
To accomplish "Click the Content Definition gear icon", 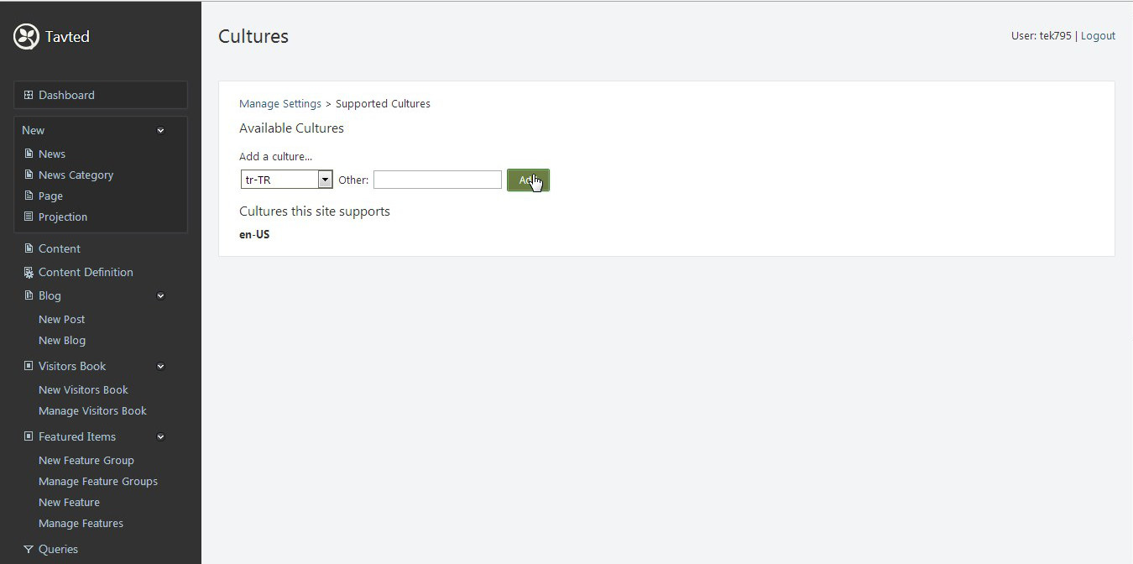I will [x=29, y=272].
